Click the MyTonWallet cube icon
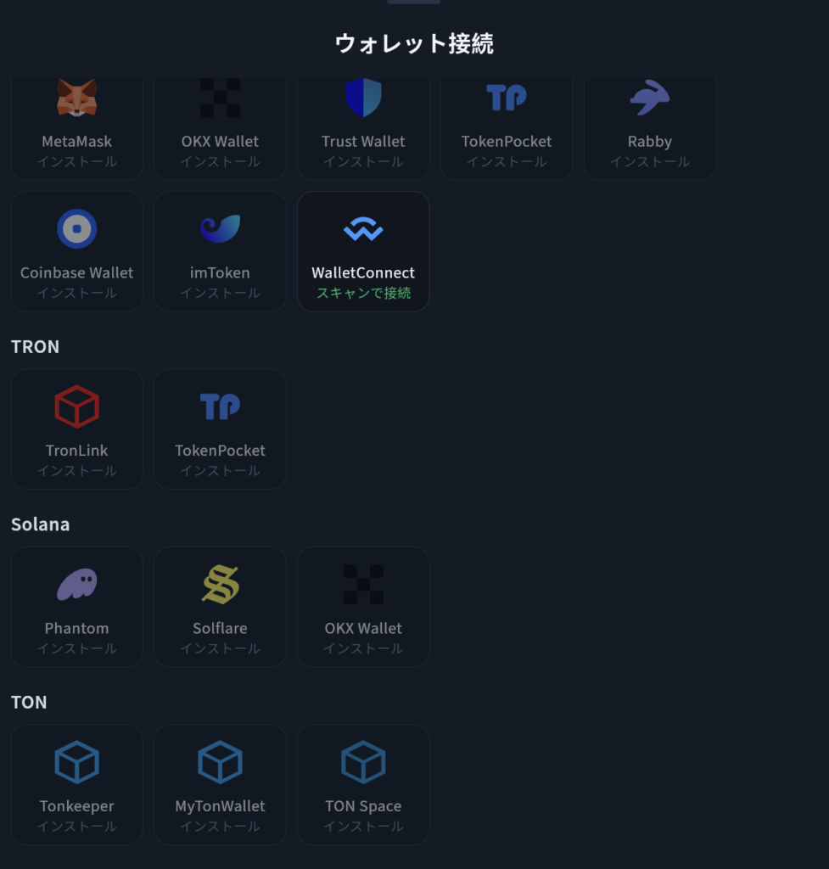This screenshot has height=869, width=829. [220, 762]
